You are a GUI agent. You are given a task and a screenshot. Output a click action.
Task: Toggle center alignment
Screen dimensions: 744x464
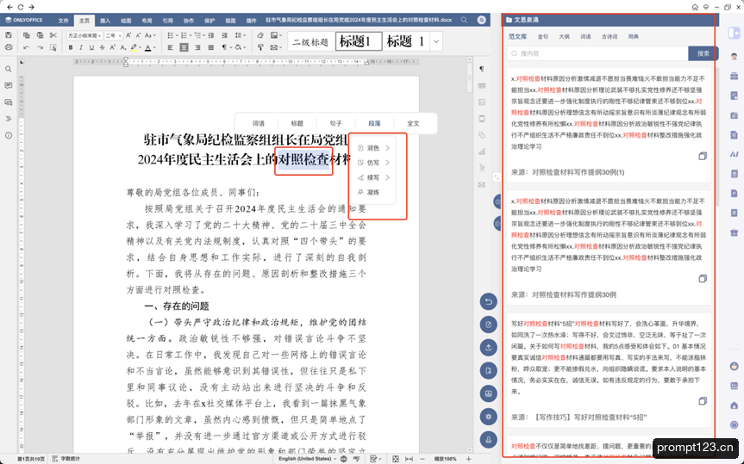click(x=184, y=47)
